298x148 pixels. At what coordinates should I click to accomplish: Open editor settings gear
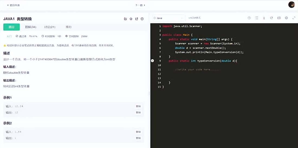(x=286, y=18)
